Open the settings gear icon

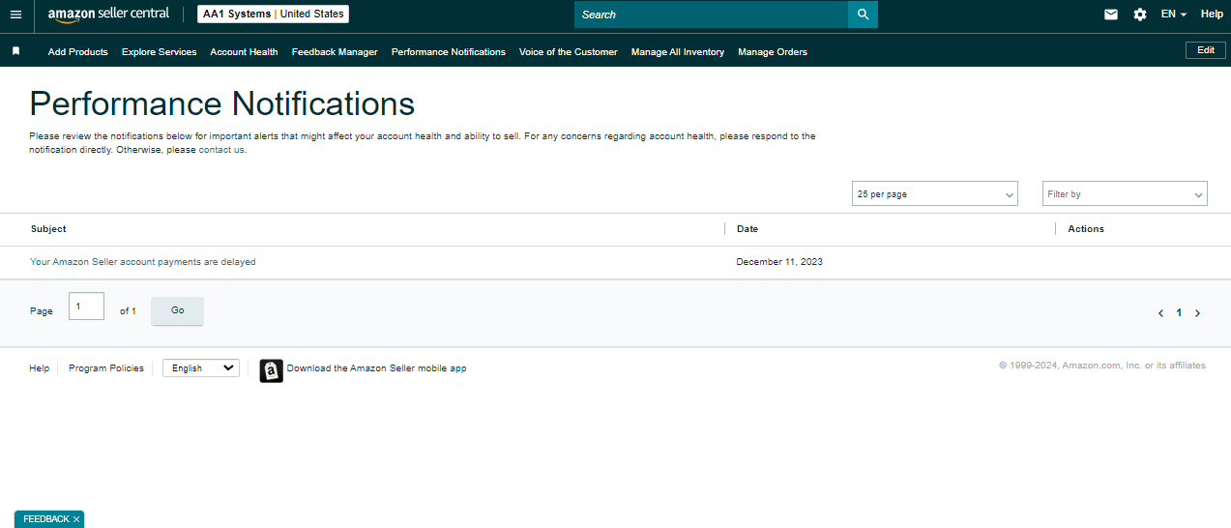1140,15
